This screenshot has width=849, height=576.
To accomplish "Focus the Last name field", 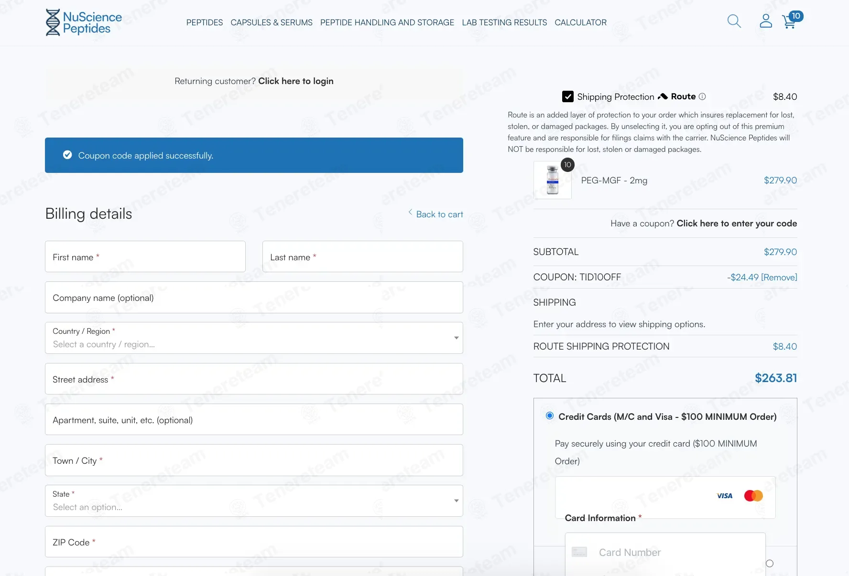I will coord(363,256).
